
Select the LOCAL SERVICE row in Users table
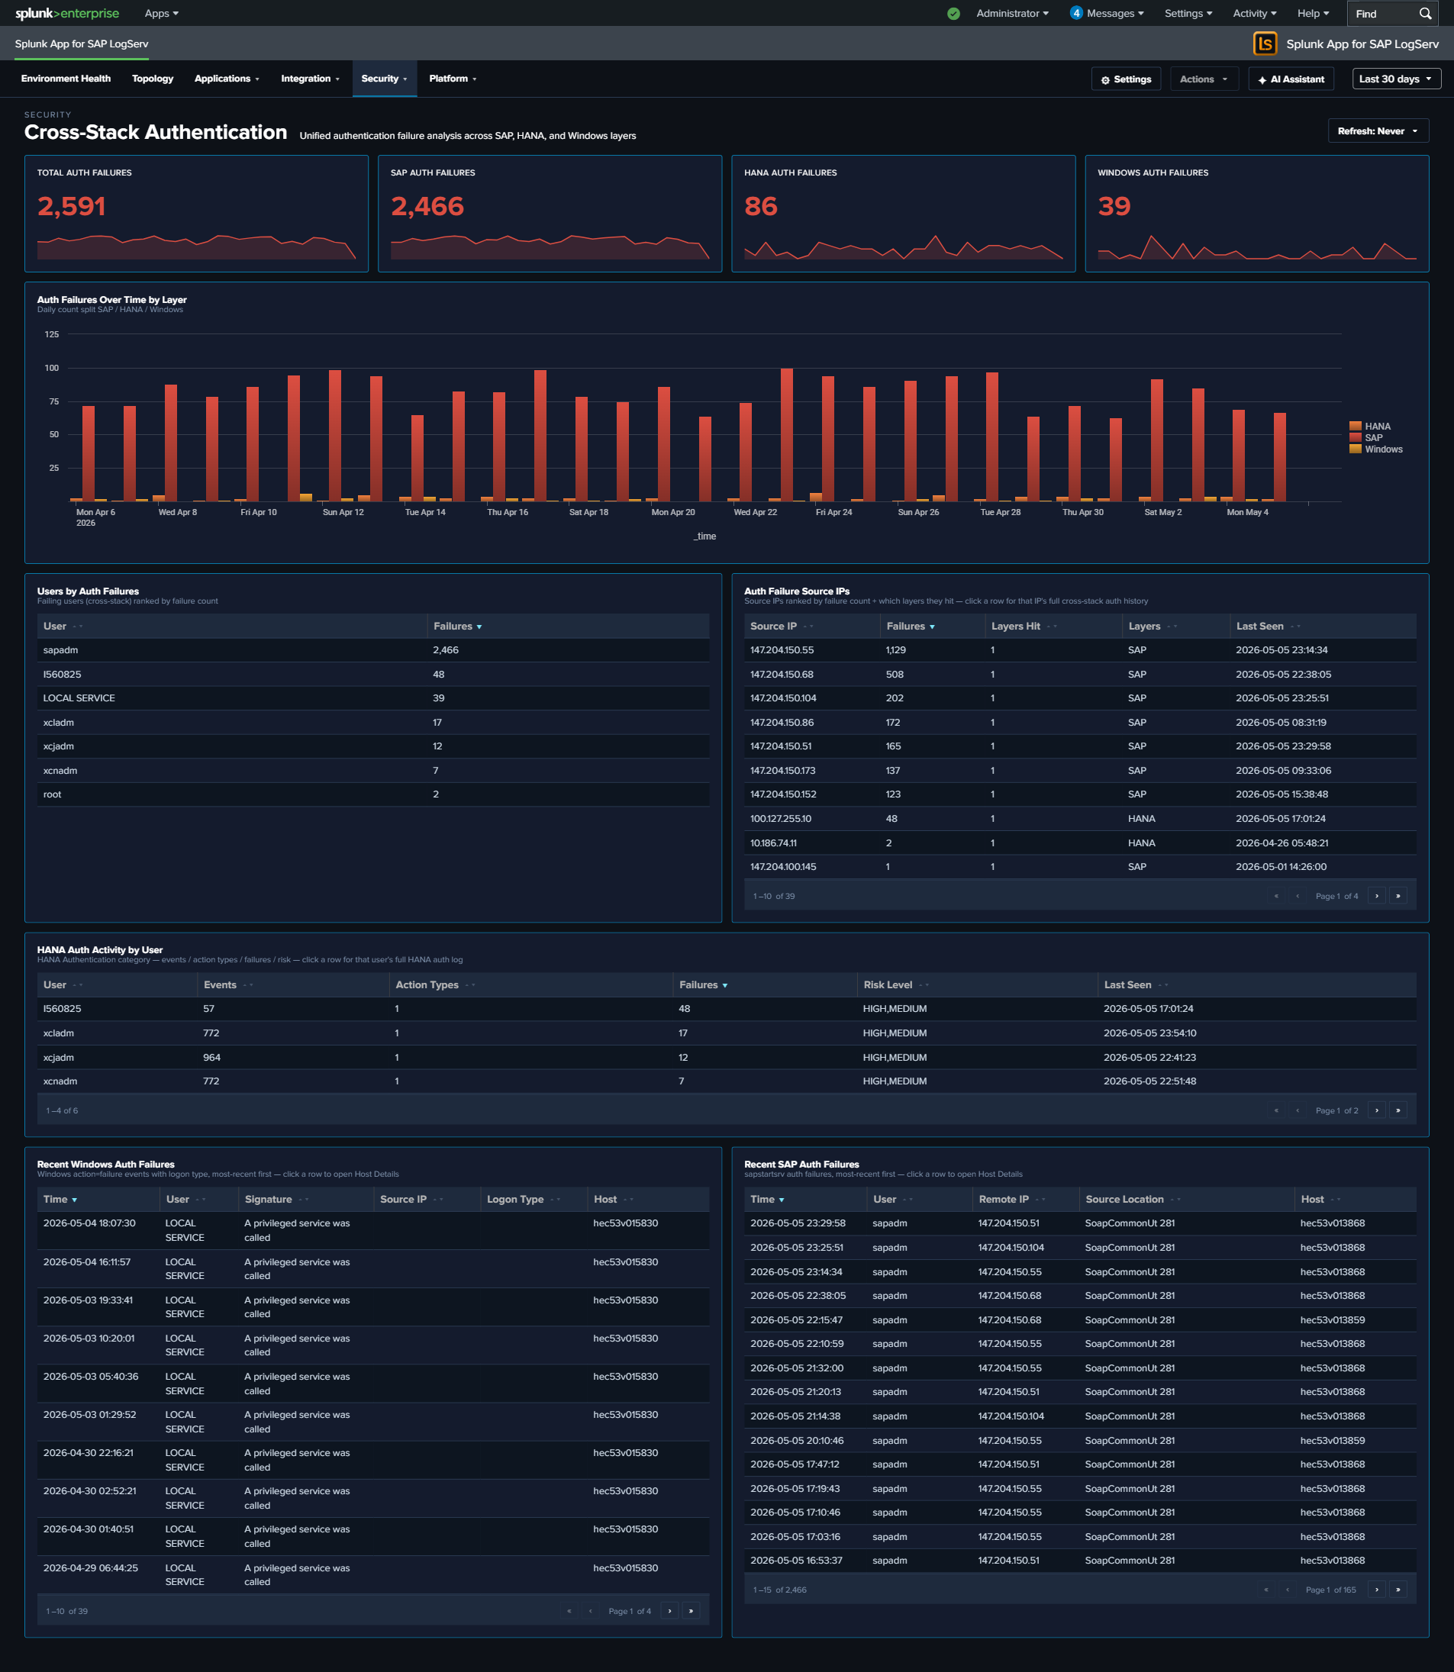pos(373,697)
